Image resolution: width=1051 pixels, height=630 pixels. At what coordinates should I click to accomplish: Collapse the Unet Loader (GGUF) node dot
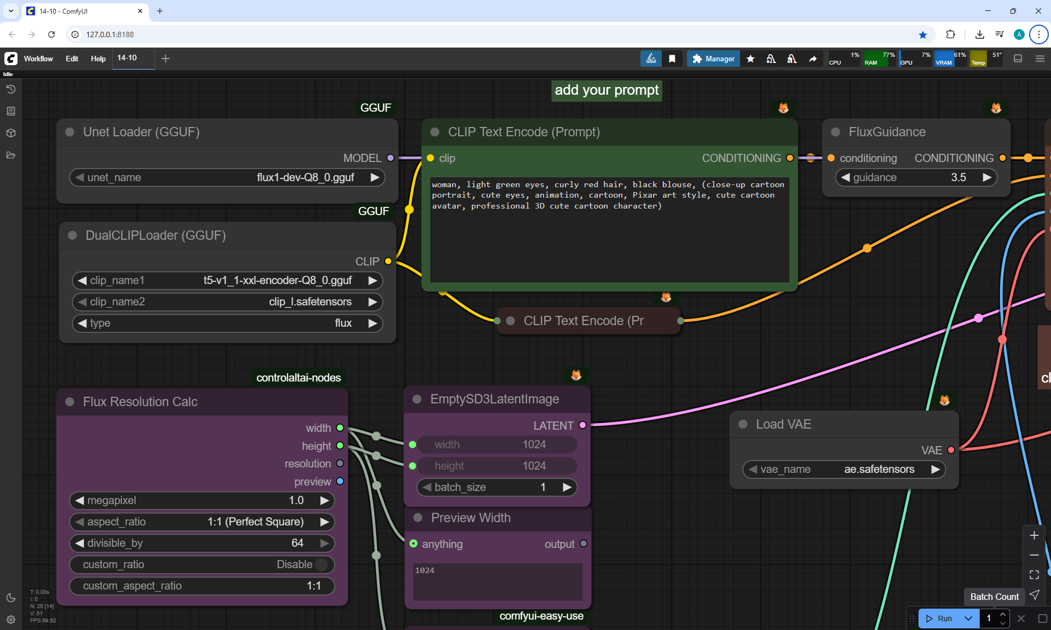pos(70,132)
